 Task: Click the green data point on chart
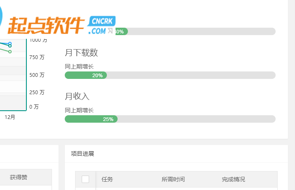(10, 52)
